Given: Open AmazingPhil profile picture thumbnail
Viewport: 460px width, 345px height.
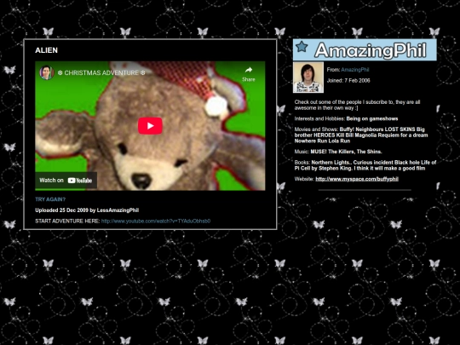Looking at the screenshot, I should tap(308, 78).
